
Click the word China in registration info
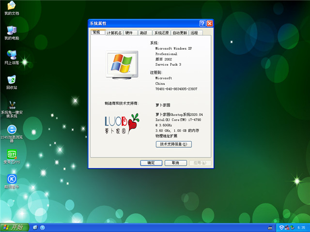[x=160, y=84]
